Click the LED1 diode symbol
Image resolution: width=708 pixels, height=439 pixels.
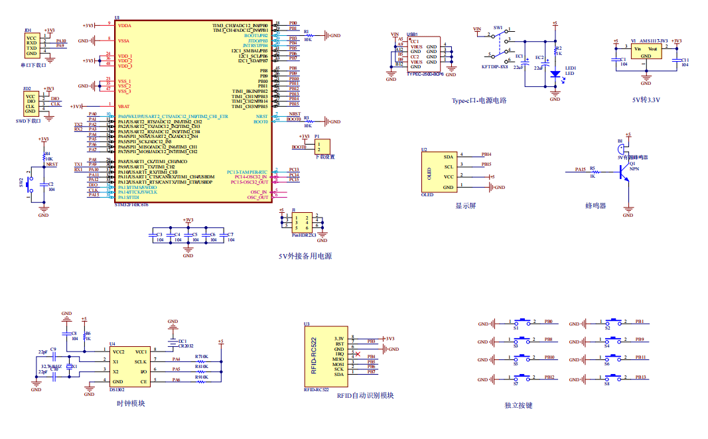click(555, 74)
